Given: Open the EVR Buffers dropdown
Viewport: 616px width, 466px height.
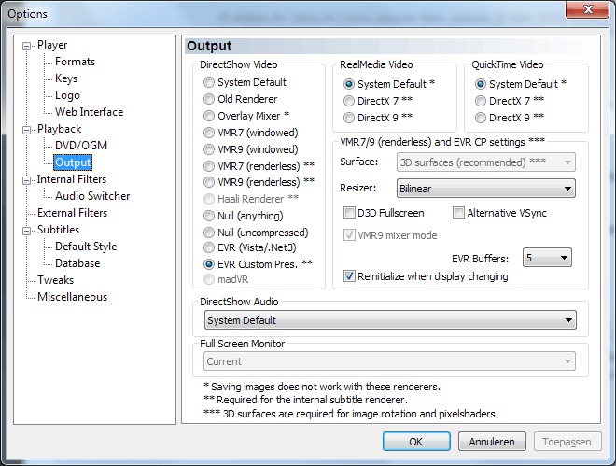Looking at the screenshot, I should (547, 258).
